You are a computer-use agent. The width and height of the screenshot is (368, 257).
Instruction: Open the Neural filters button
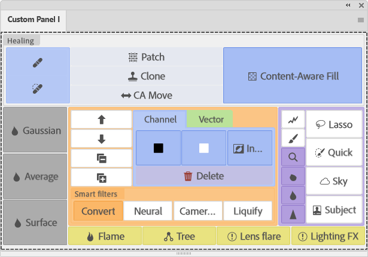(148, 211)
